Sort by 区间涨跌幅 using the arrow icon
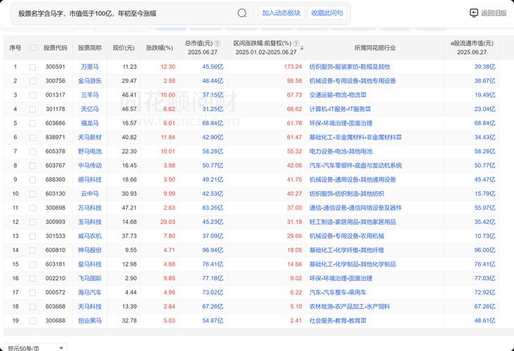 coord(302,48)
